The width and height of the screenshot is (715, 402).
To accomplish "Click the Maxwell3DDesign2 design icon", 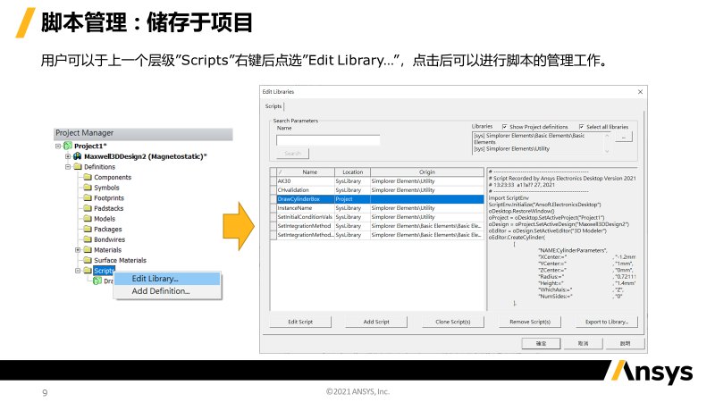I will point(78,156).
